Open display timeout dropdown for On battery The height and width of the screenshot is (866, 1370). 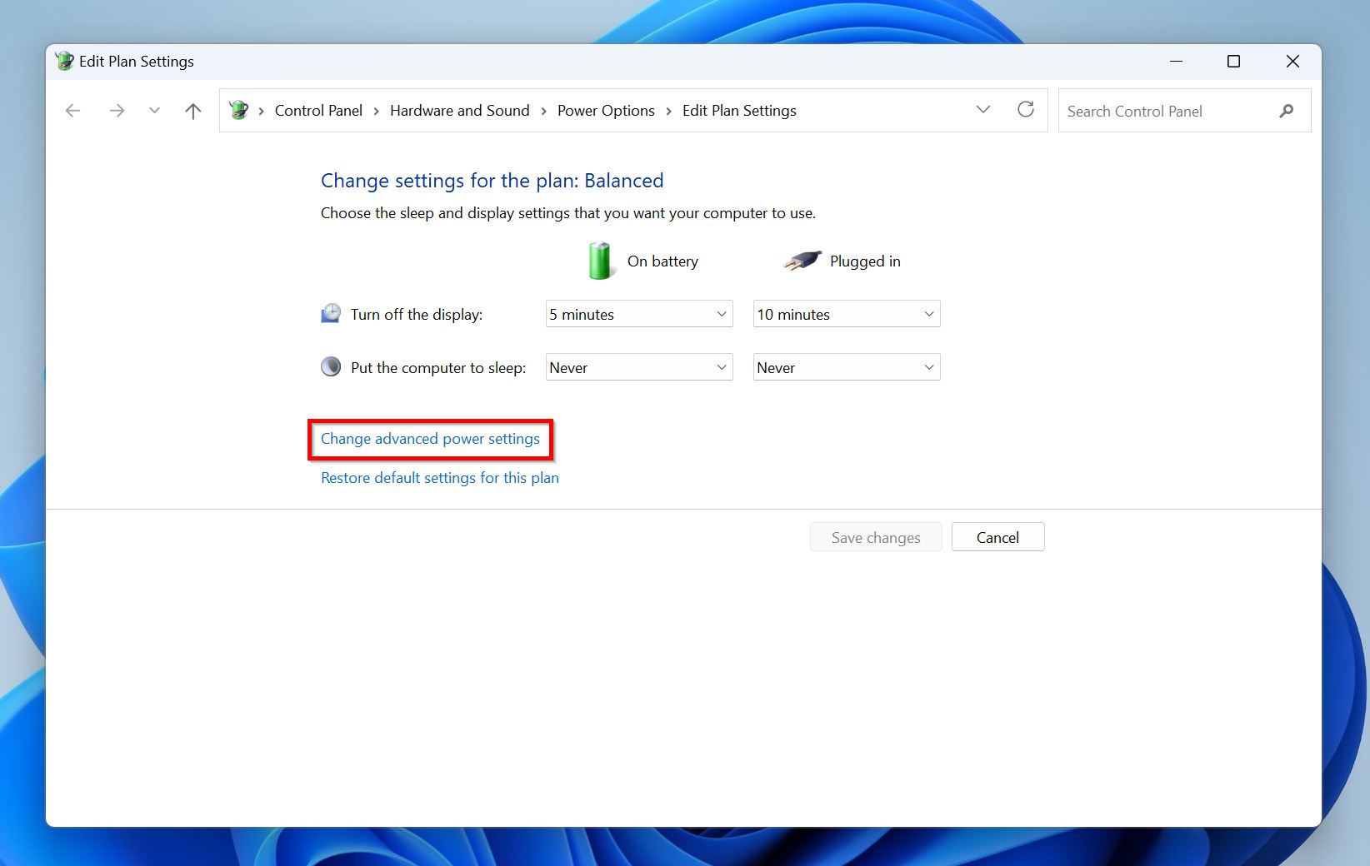(638, 314)
